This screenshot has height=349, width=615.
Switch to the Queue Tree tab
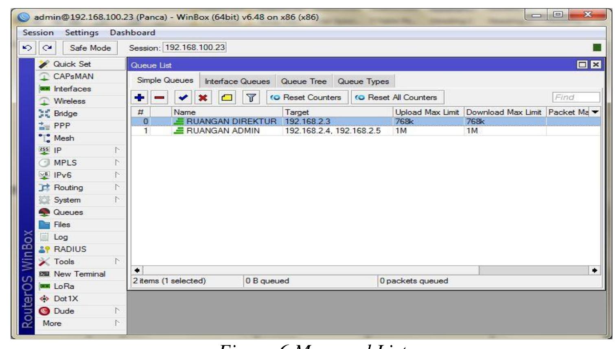coord(304,81)
